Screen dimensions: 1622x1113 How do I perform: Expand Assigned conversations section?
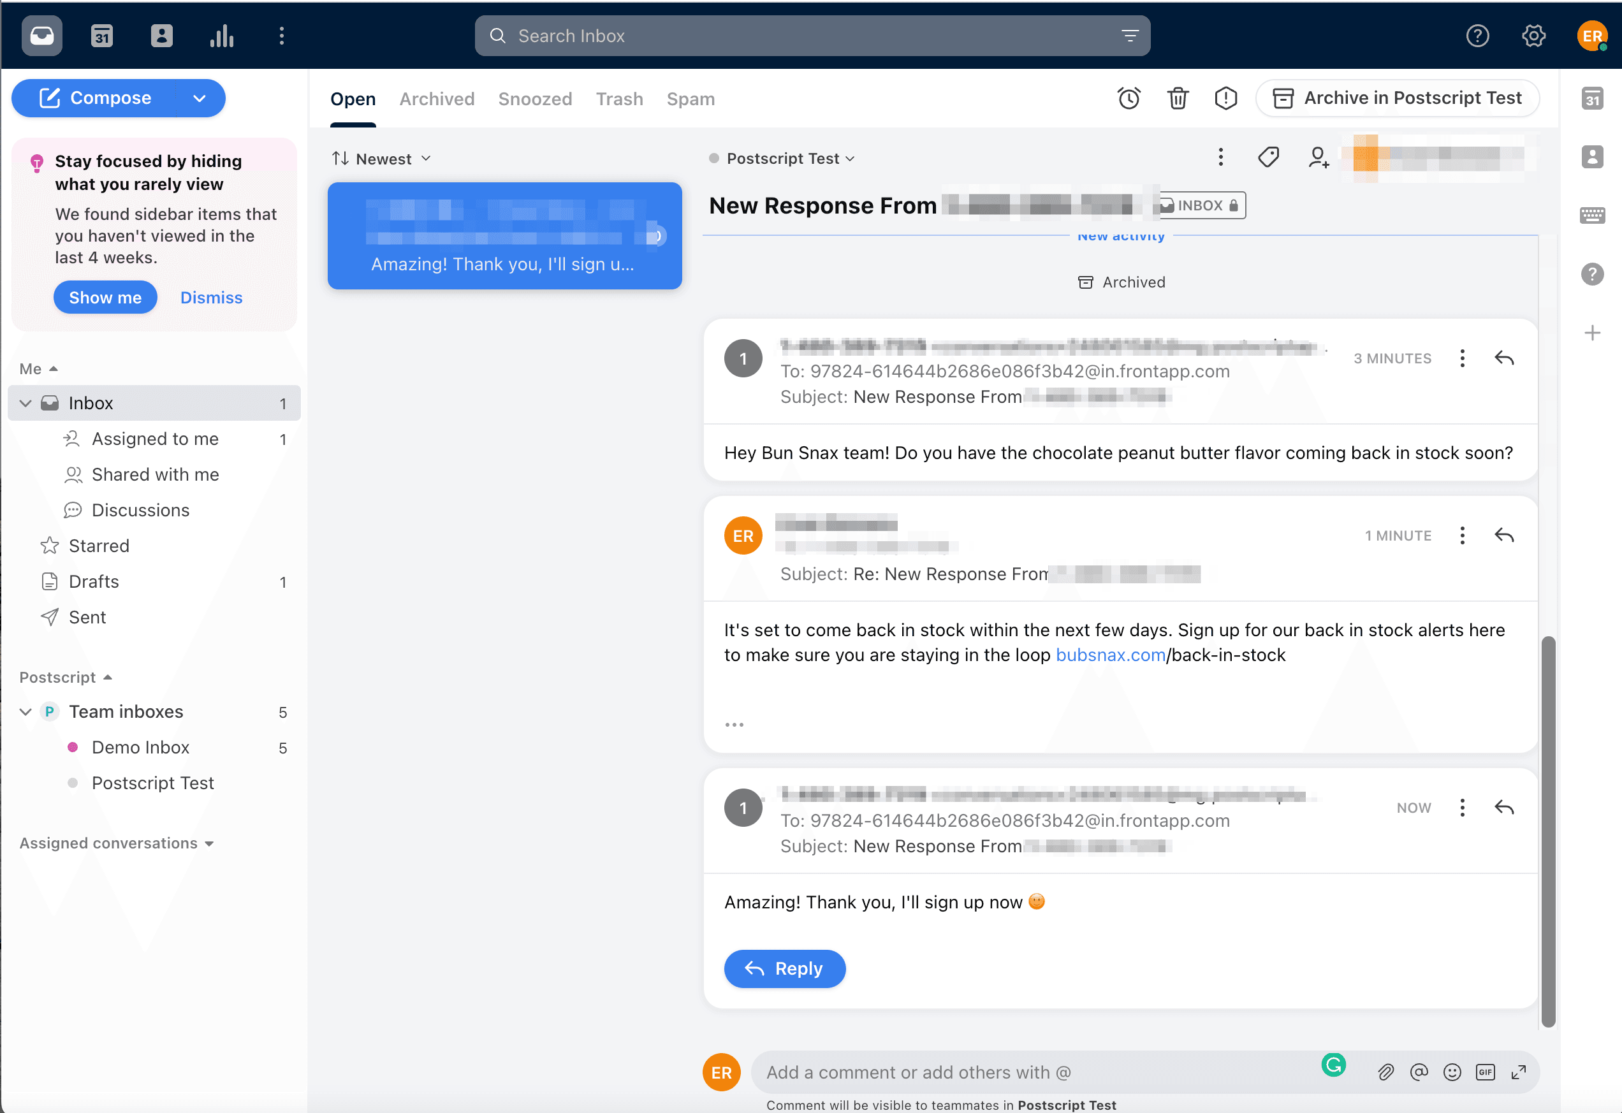[x=117, y=843]
